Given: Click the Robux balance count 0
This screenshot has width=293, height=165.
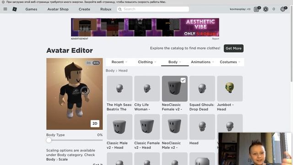Looking at the screenshot, I should coord(274,9).
